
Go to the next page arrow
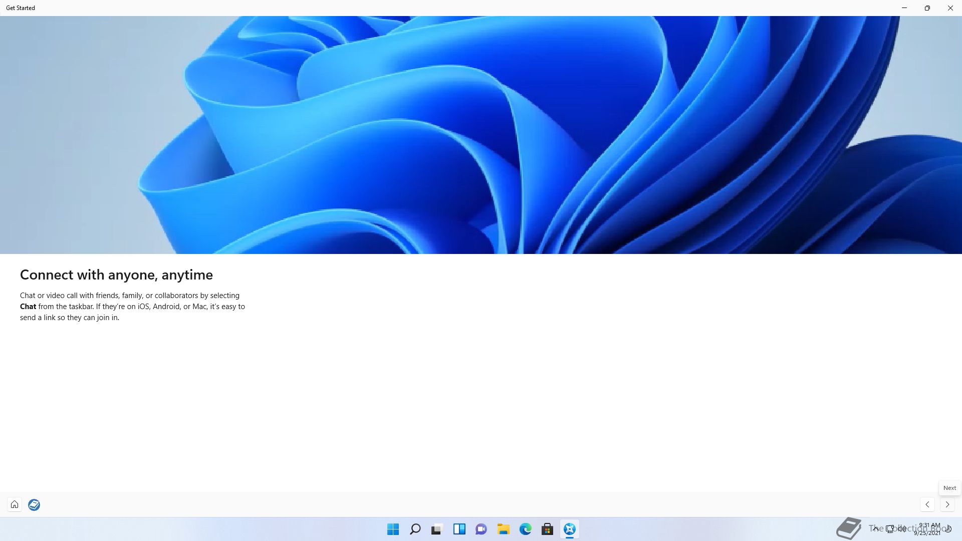click(x=947, y=504)
